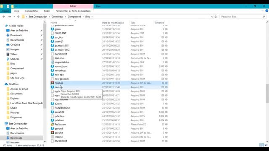Click the NeoGeo ZIP file icon

coord(52,83)
